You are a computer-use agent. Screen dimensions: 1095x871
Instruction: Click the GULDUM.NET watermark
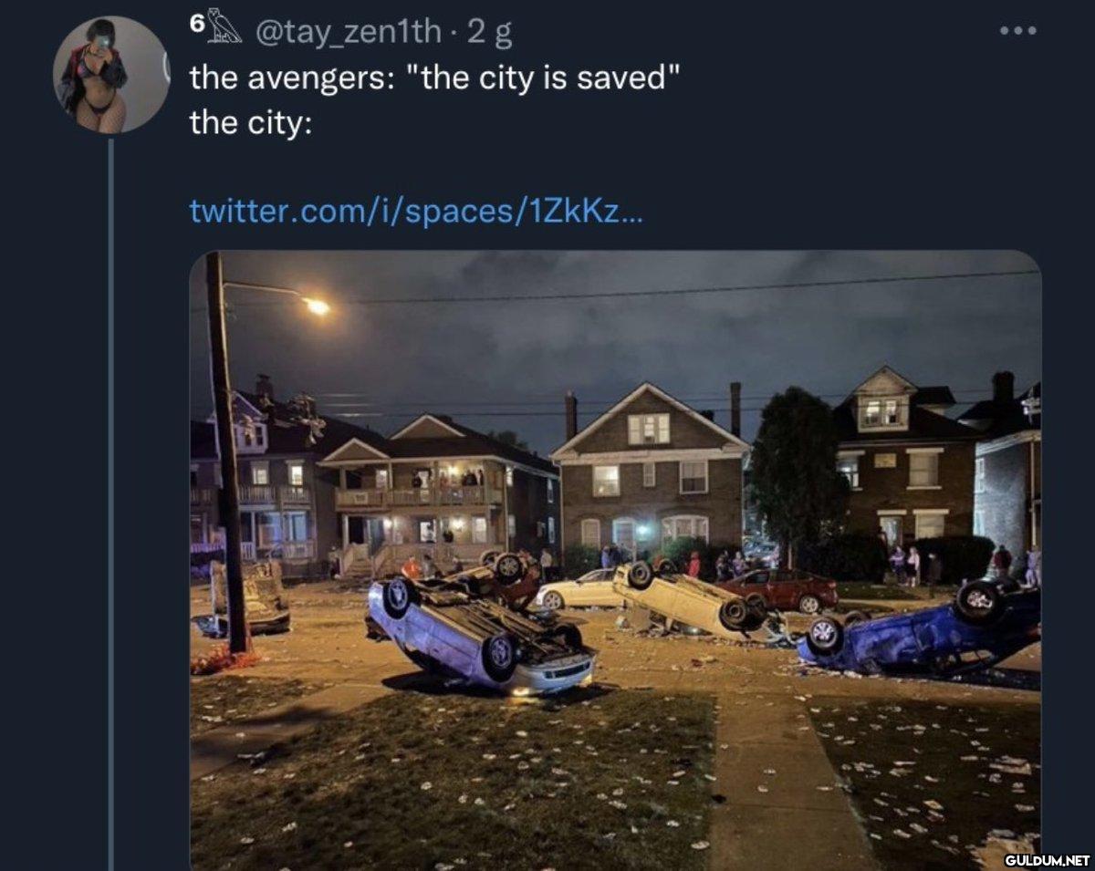click(x=1047, y=859)
